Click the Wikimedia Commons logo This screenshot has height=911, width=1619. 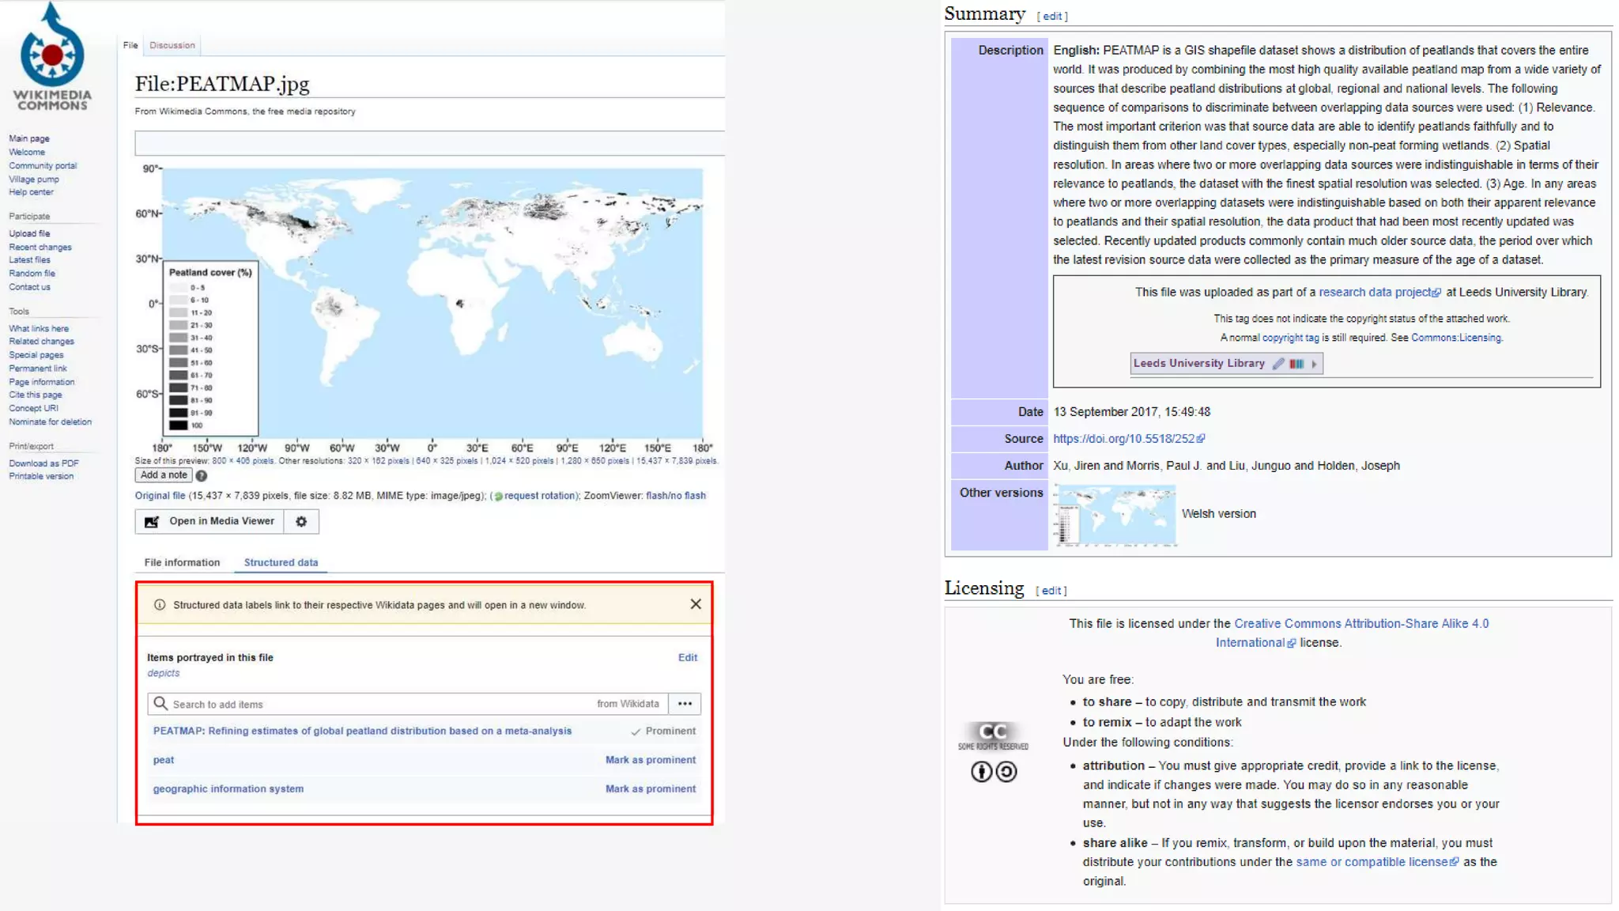tap(52, 57)
